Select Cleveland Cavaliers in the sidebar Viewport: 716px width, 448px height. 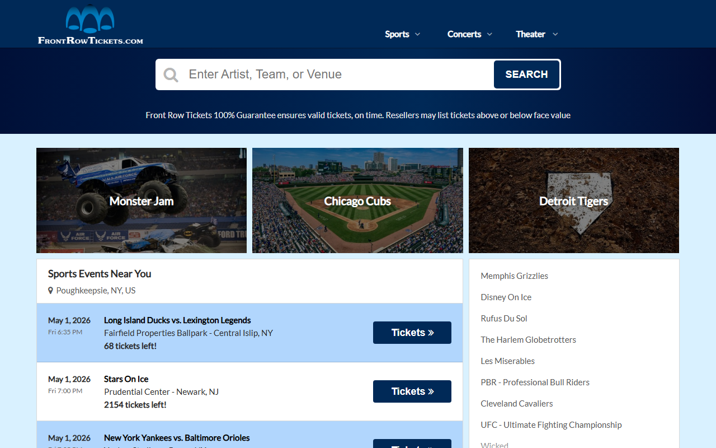click(517, 404)
